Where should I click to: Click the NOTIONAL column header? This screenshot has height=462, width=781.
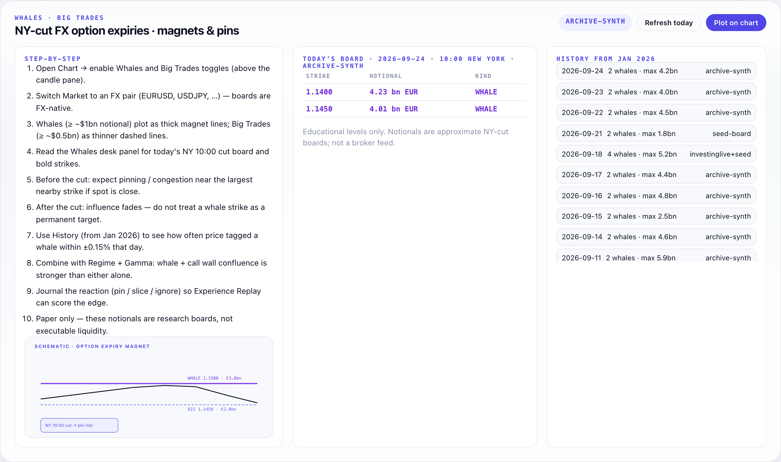385,76
